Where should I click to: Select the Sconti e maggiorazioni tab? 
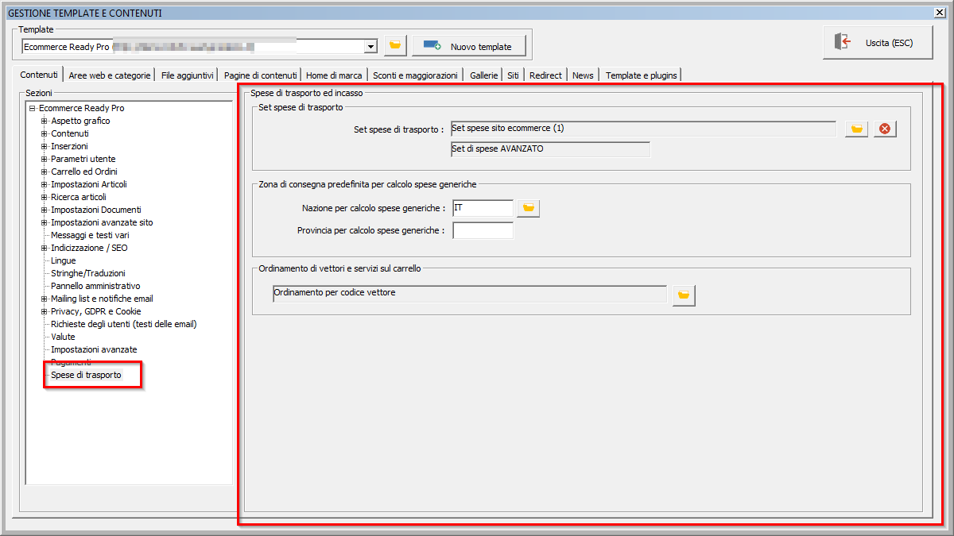coord(416,75)
